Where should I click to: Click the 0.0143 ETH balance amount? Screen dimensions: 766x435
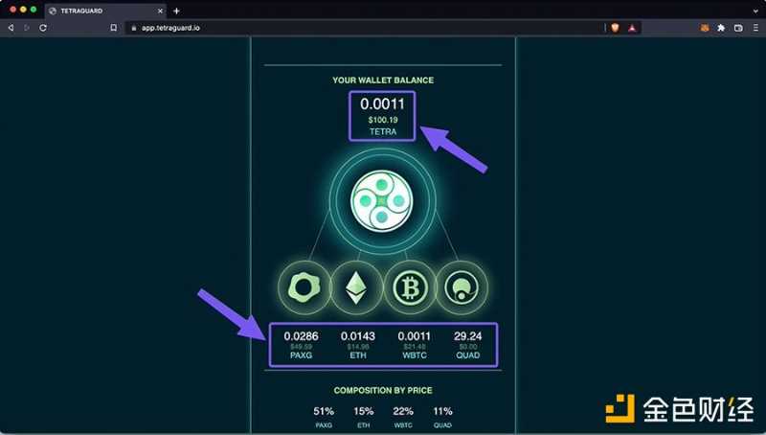pyautogui.click(x=358, y=336)
